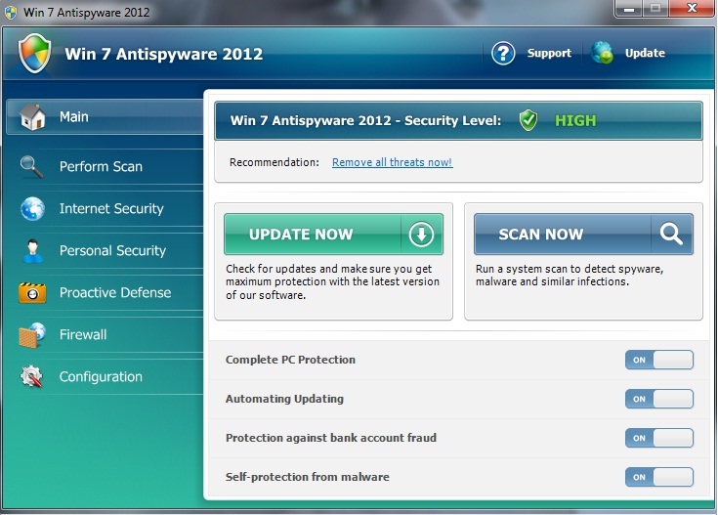Close the Win 7 Antispyware window
Viewport: 718px width, 515px height.
692,8
